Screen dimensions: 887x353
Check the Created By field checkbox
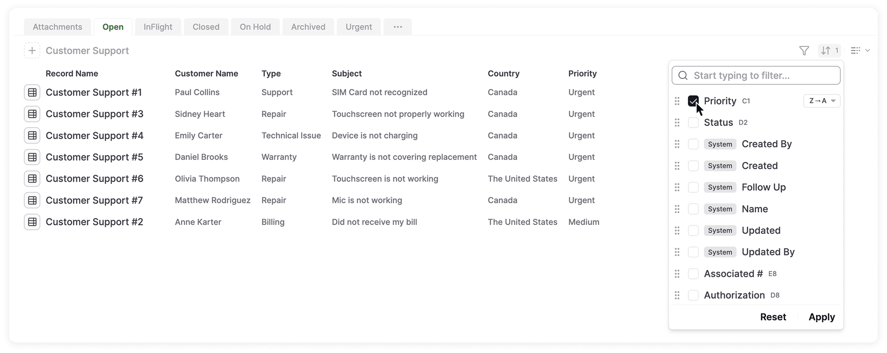[693, 144]
